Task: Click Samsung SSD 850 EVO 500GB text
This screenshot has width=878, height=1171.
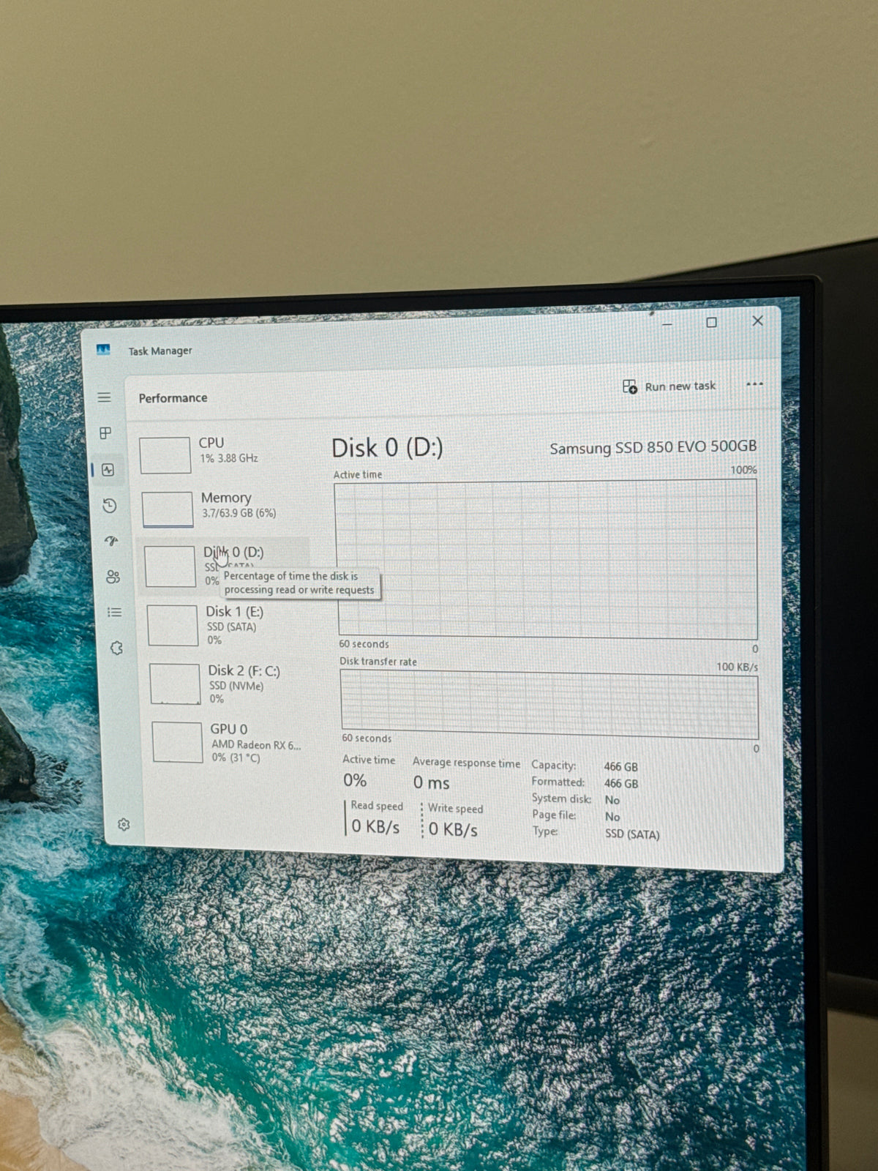Action: pos(653,447)
